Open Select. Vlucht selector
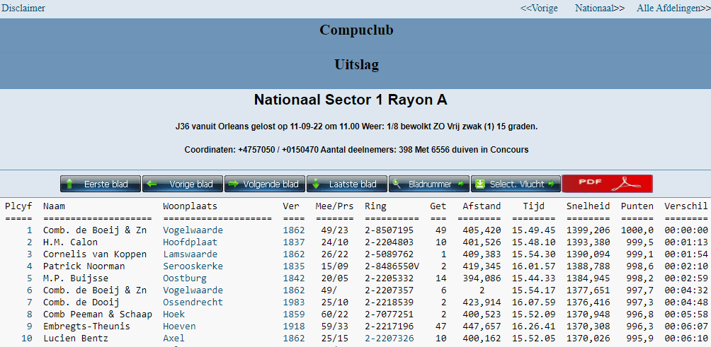Viewport: 711px width, 347px height. click(516, 184)
